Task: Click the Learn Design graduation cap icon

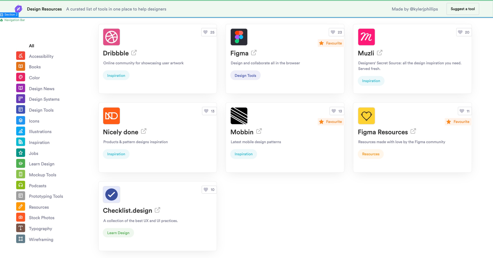Action: pos(21,163)
